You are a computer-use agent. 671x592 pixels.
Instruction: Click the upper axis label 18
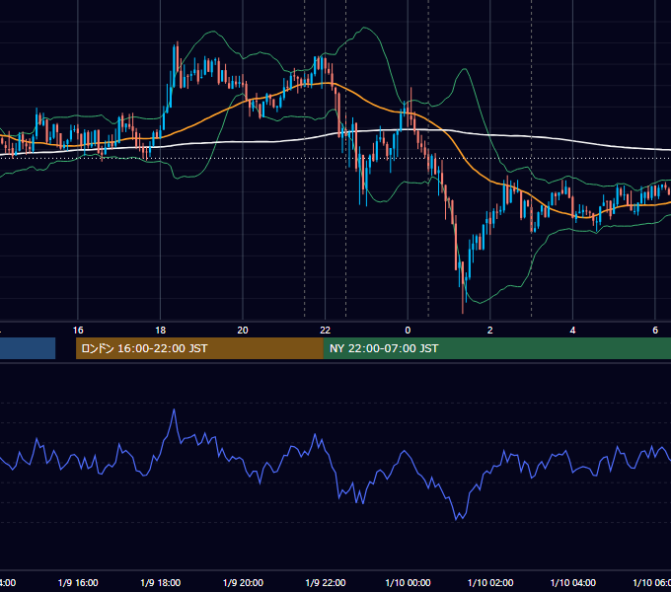pyautogui.click(x=161, y=331)
